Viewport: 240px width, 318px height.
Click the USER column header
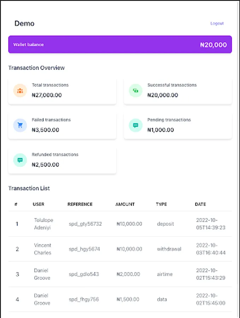39,204
